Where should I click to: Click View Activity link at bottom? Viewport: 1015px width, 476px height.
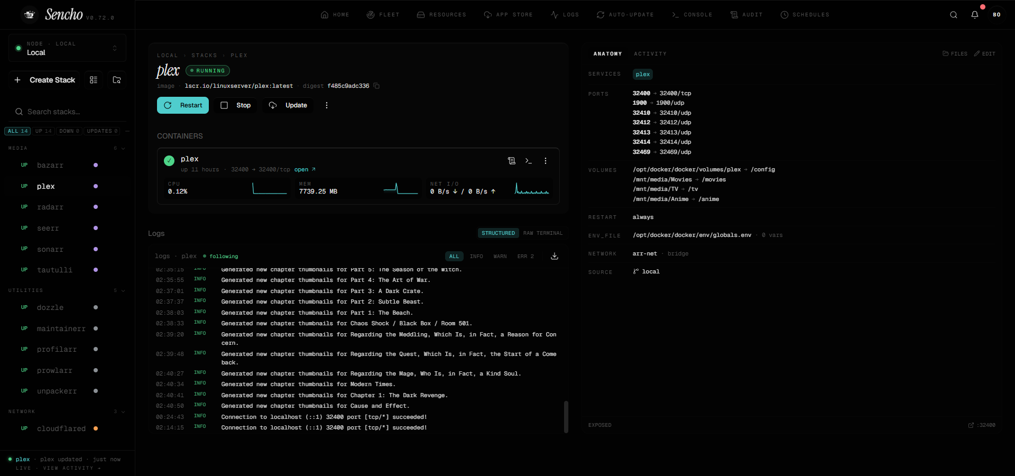(x=72, y=468)
